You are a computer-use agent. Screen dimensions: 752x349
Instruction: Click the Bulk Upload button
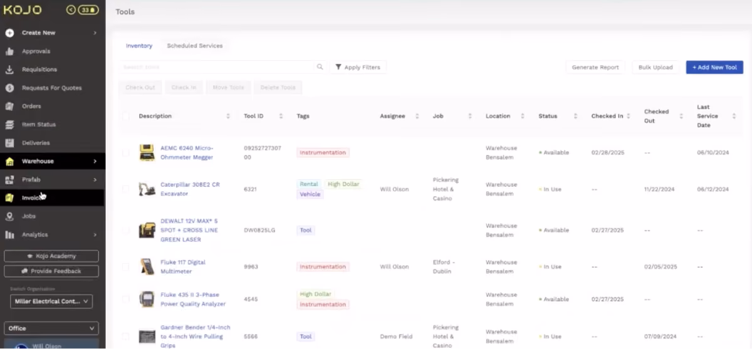[655, 67]
